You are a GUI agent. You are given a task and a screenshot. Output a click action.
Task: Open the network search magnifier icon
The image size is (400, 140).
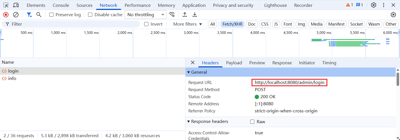pos(39,15)
